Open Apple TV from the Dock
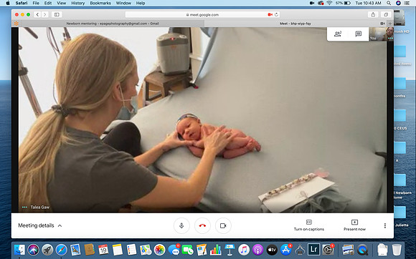The image size is (416, 259). 272,250
